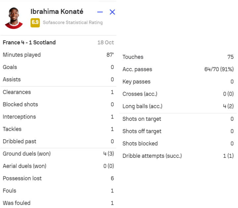238x208 pixels.
Task: Select the Ground duels (won) row
Action: coord(58,154)
